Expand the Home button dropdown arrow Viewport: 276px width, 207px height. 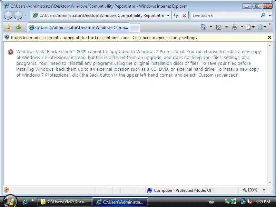211,27
